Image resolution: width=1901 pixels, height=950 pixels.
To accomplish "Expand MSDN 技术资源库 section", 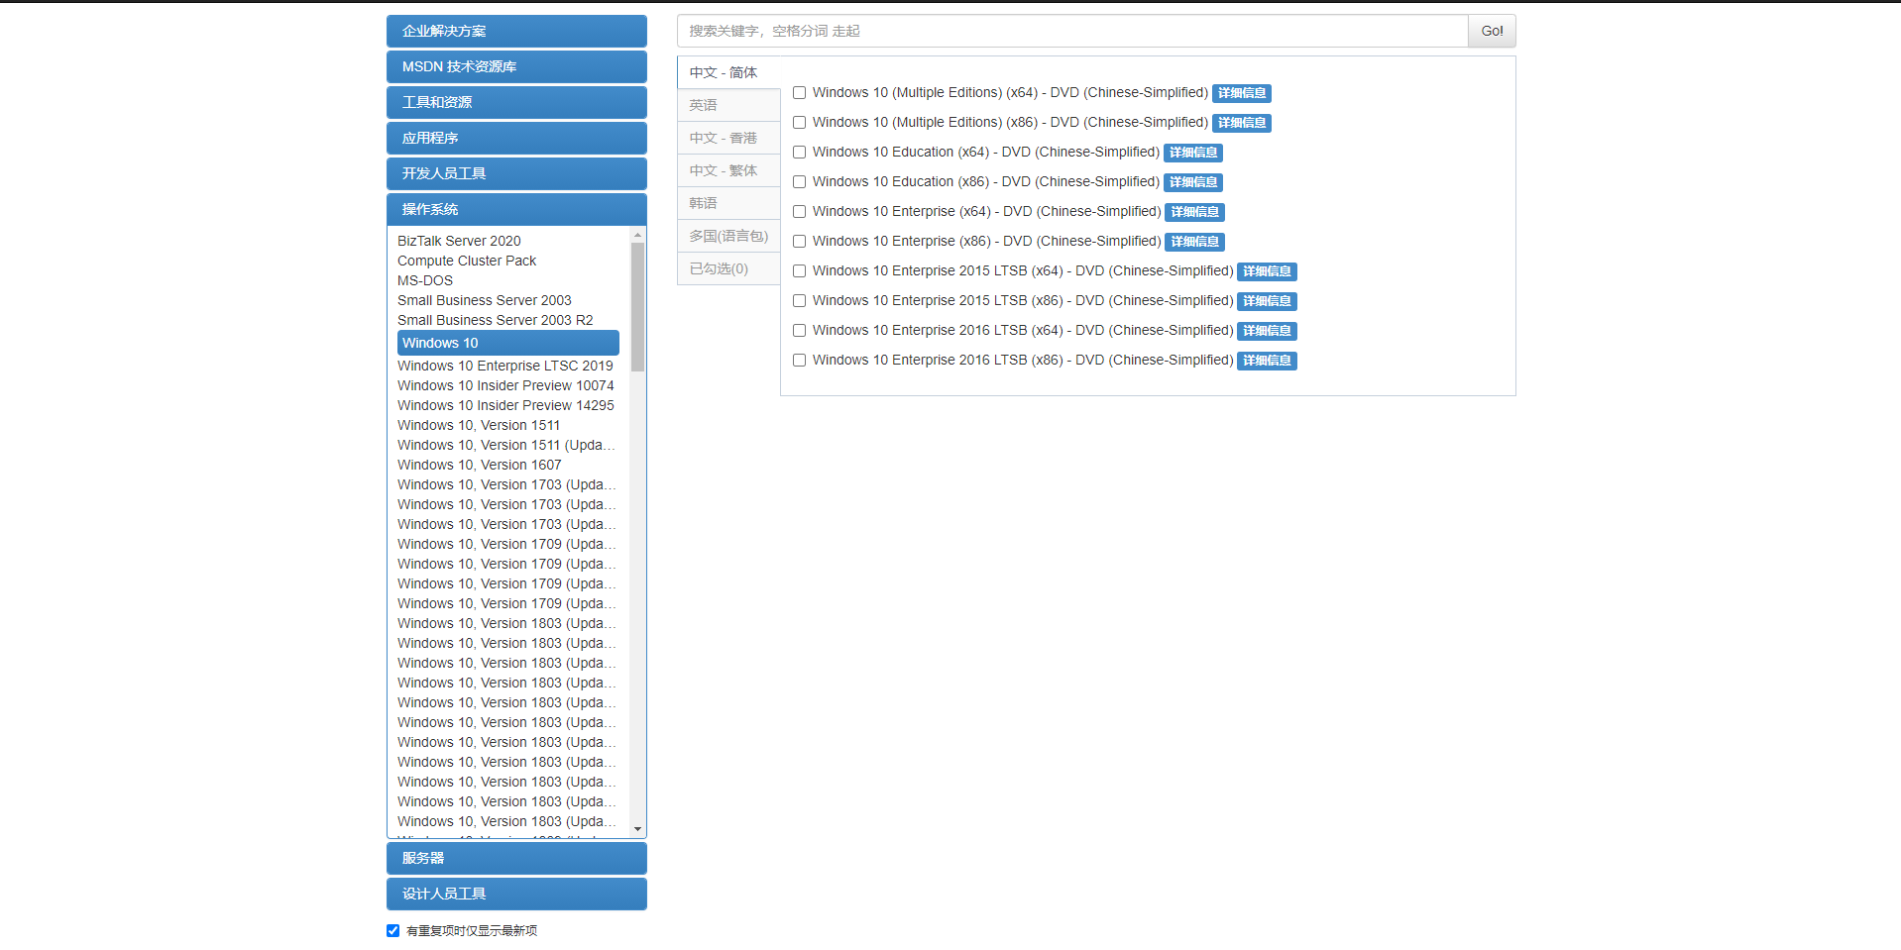I will point(516,66).
